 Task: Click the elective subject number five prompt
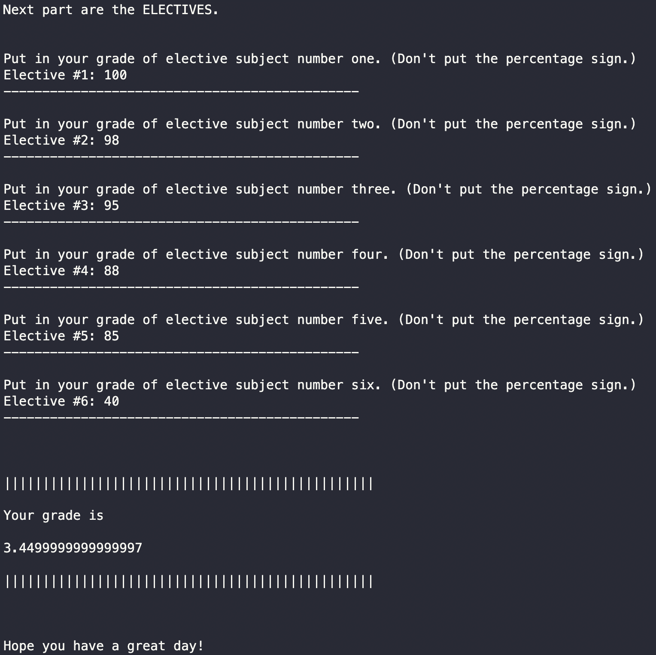pyautogui.click(x=324, y=320)
